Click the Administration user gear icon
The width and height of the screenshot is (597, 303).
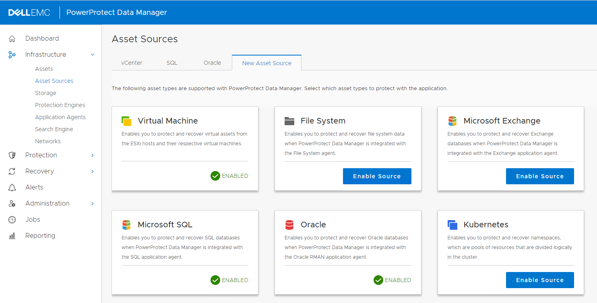[12, 204]
